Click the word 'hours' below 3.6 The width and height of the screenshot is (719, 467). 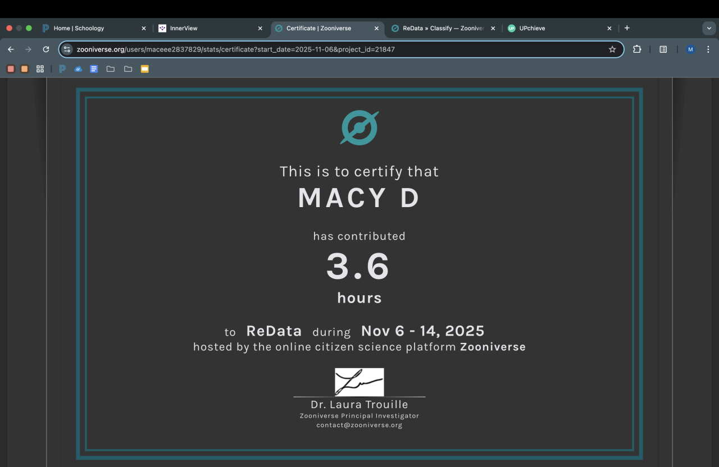point(359,298)
